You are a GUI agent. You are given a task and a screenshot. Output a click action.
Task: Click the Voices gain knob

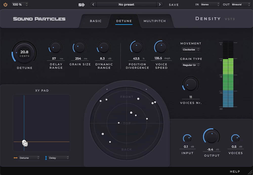pos(235,138)
